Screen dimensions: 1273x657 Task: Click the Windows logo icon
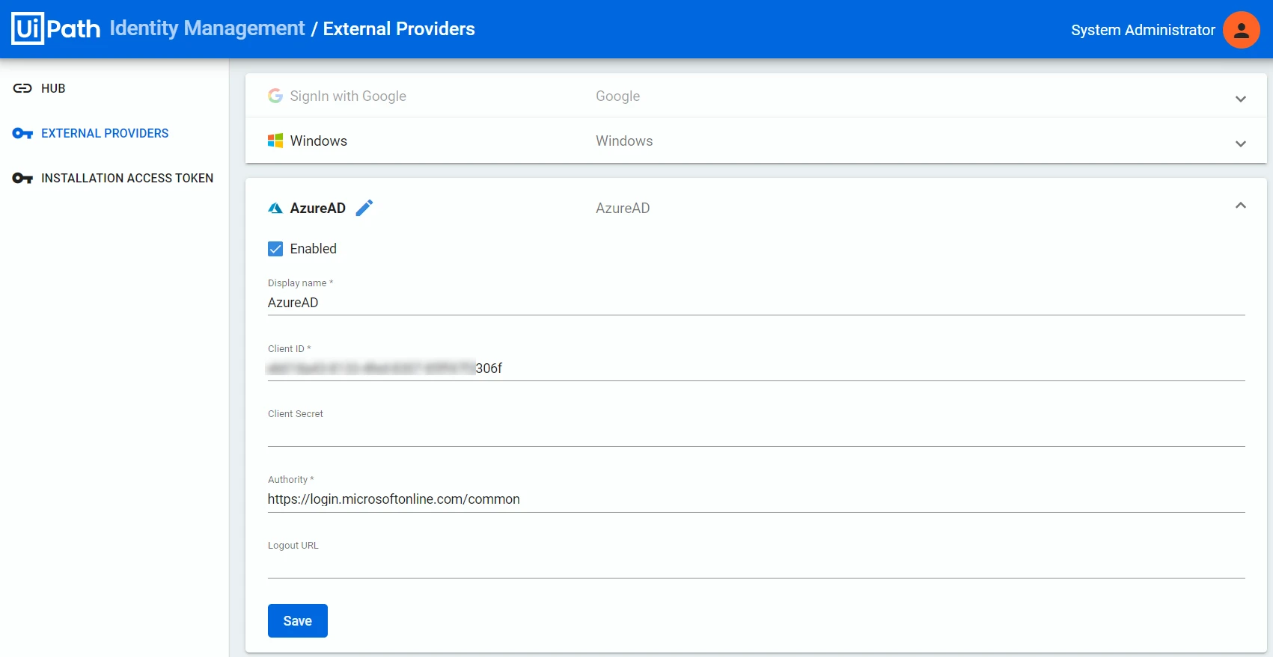(x=275, y=141)
